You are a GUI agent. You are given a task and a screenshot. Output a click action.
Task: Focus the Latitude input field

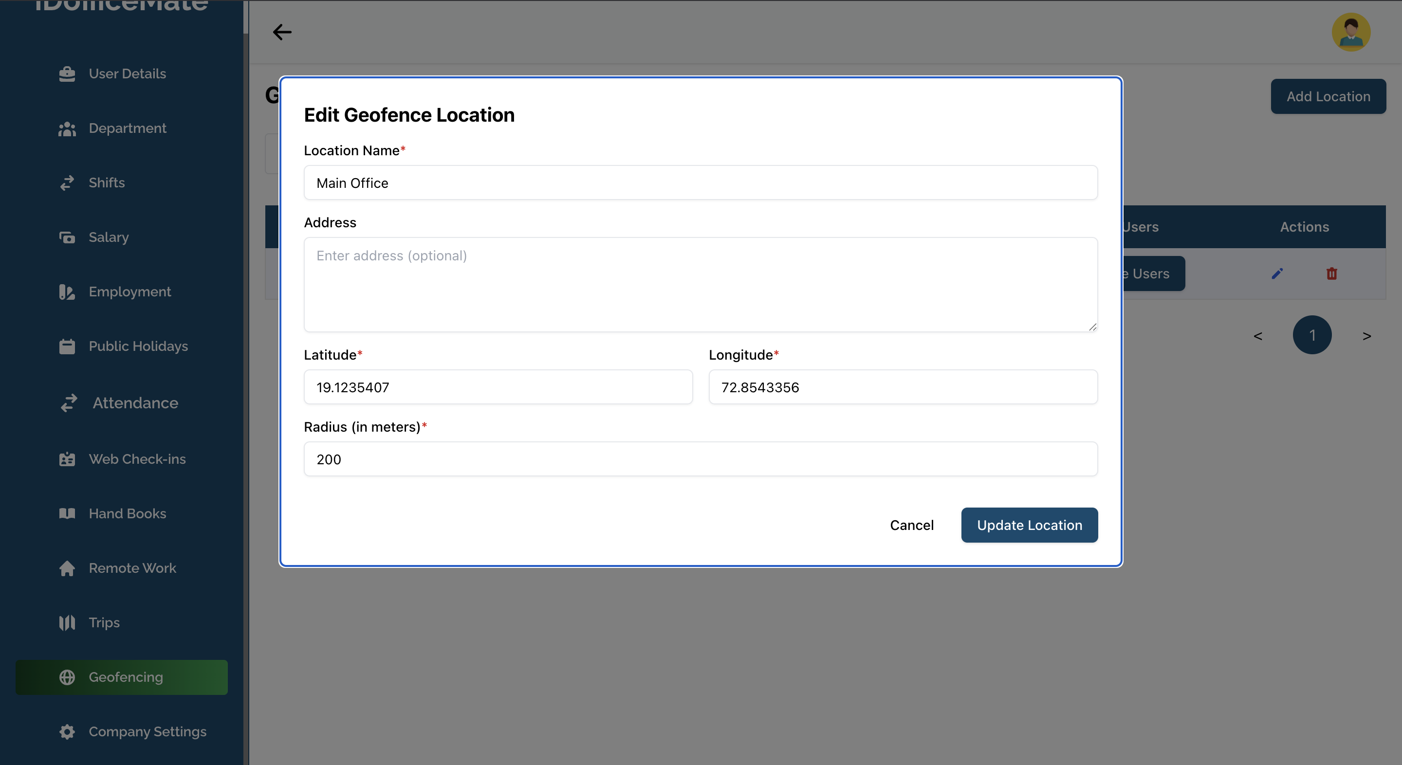498,387
